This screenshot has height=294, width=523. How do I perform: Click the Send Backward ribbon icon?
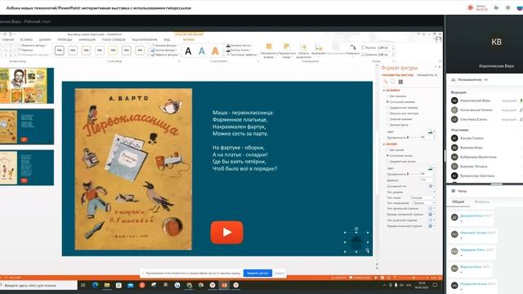point(287,47)
